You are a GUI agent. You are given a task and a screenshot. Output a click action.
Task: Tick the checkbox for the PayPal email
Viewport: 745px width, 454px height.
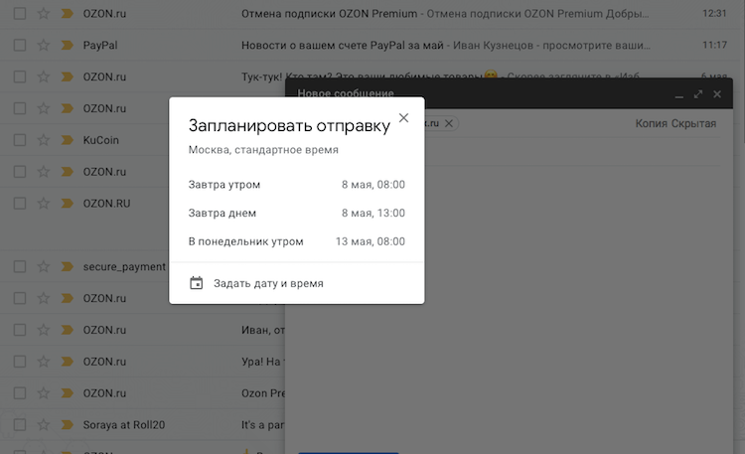19,45
